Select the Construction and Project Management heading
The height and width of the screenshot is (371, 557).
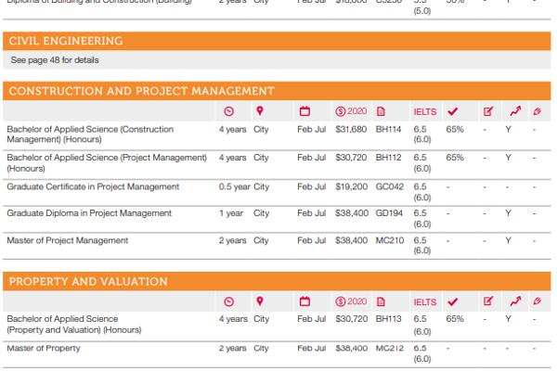click(141, 91)
